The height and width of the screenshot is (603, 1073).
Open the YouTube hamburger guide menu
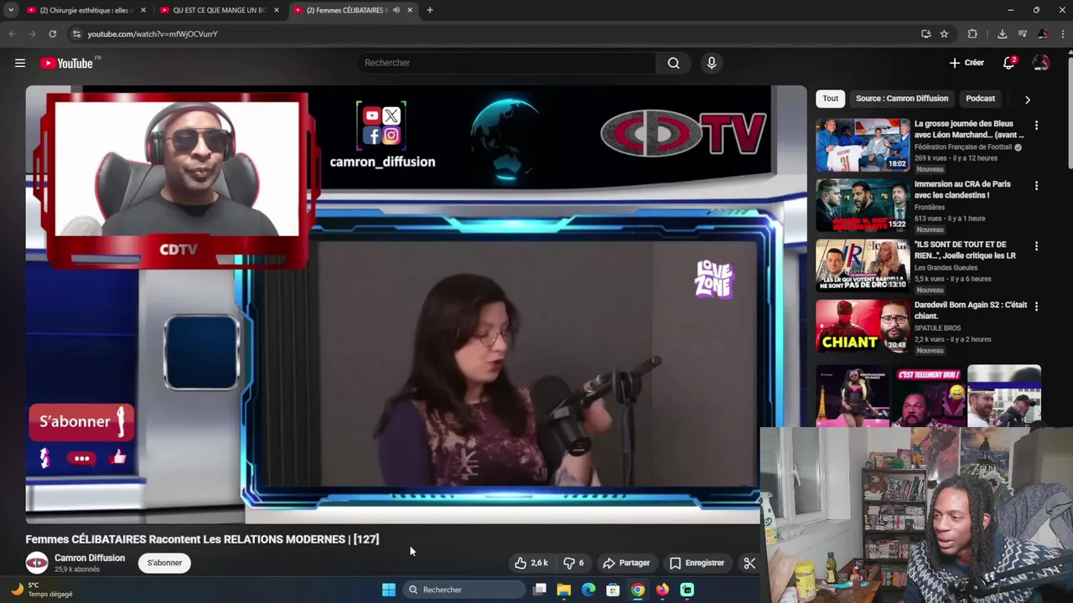[20, 63]
